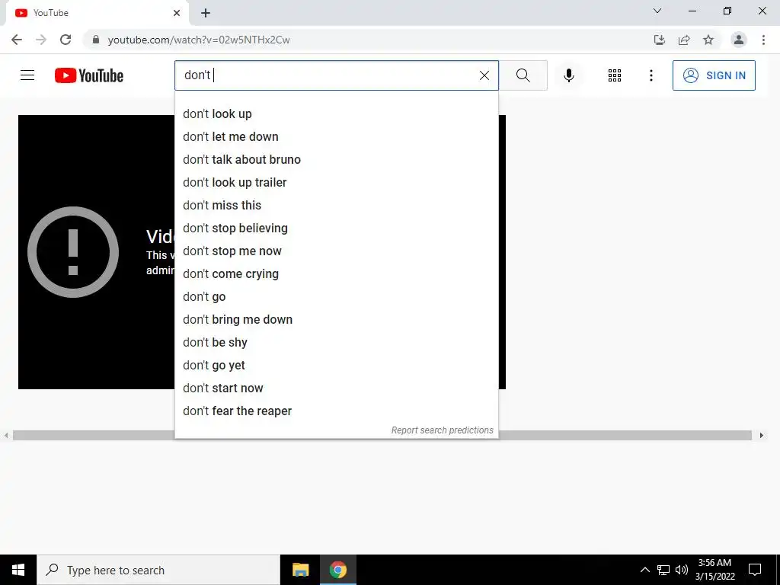Select suggestion "don't talk about bruno"

point(336,160)
